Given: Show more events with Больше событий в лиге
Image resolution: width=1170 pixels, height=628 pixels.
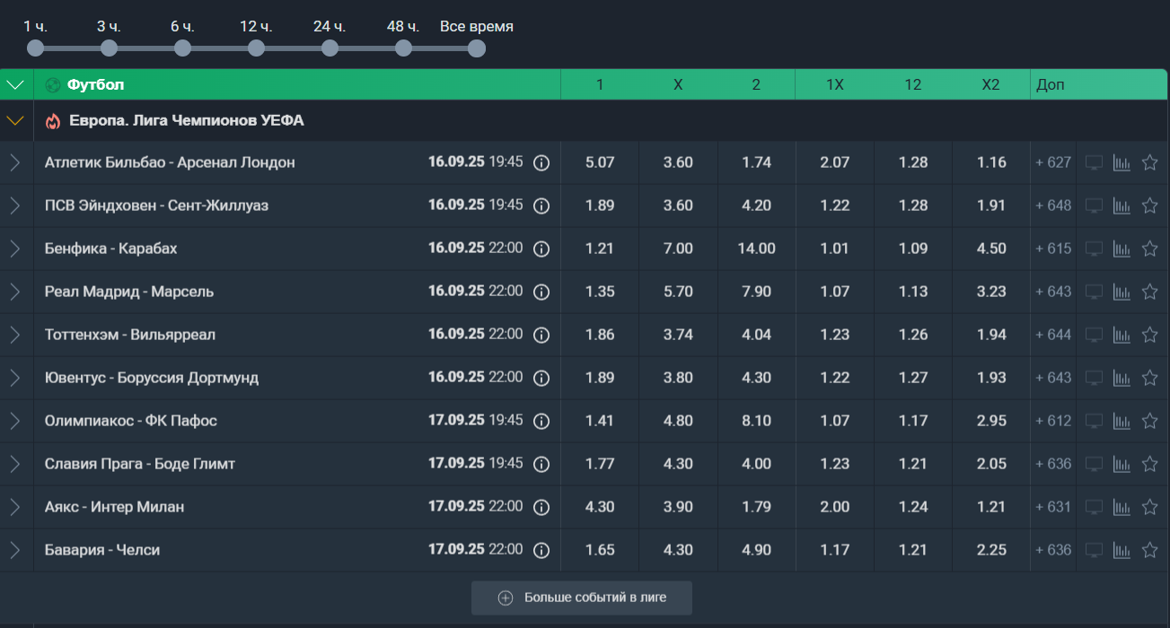Looking at the screenshot, I should pos(582,597).
